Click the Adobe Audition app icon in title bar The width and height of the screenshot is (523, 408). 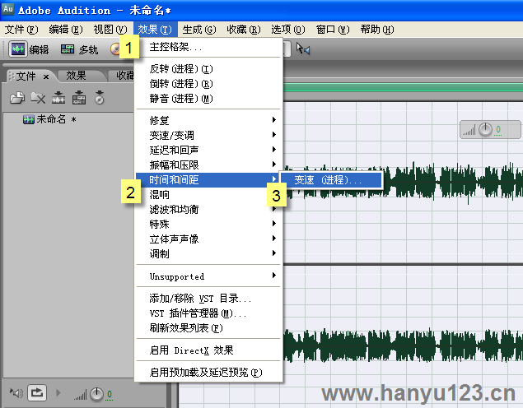click(x=7, y=9)
